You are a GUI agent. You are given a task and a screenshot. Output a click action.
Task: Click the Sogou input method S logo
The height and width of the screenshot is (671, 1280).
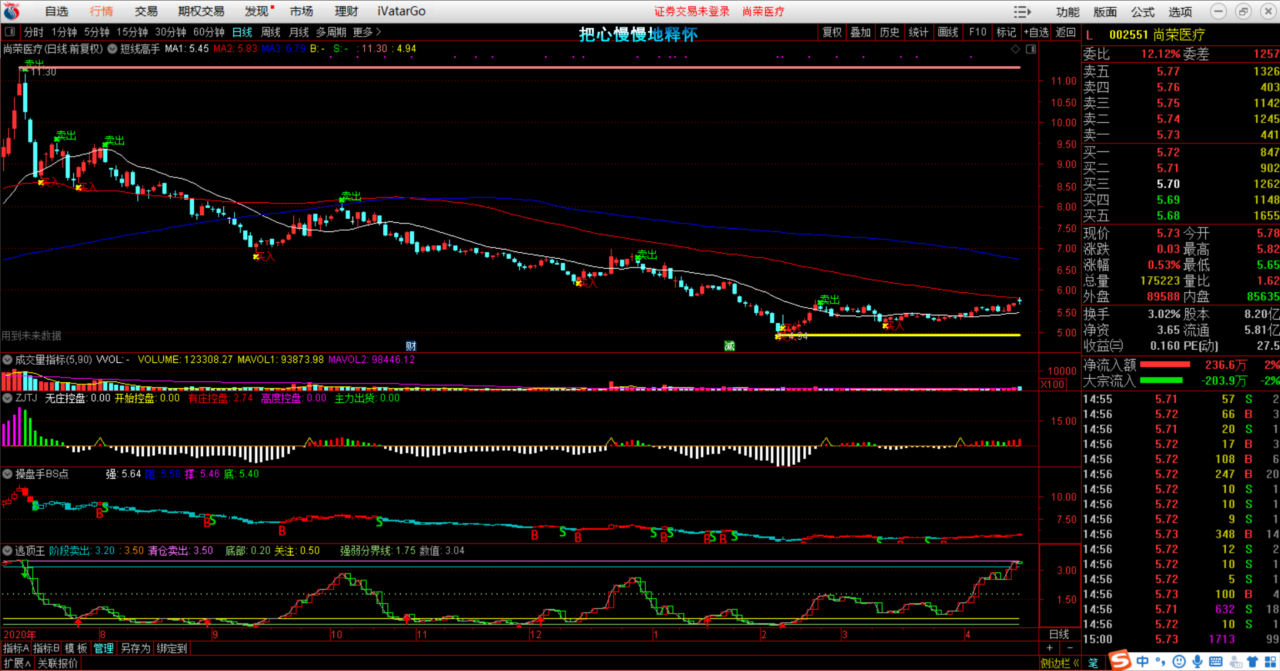coord(1120,660)
